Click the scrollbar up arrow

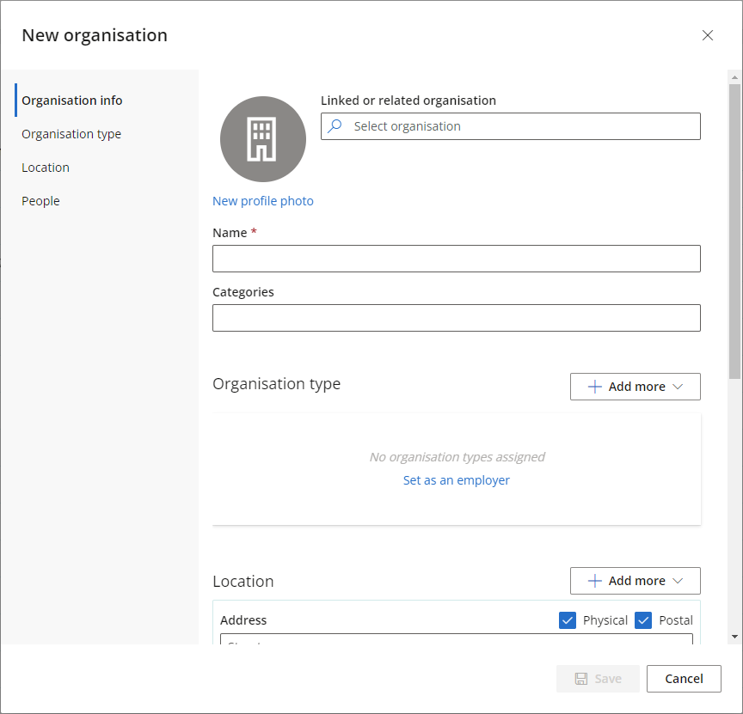pos(734,77)
